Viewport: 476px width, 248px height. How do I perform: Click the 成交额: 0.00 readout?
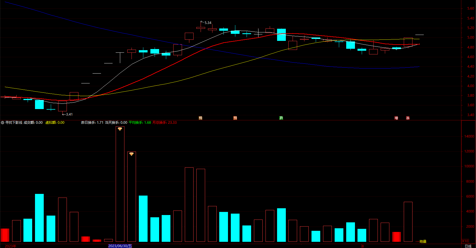(33, 123)
